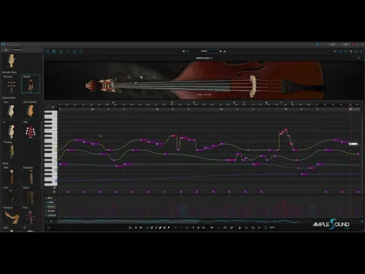Open the second tab in instrument browser

[x=17, y=49]
